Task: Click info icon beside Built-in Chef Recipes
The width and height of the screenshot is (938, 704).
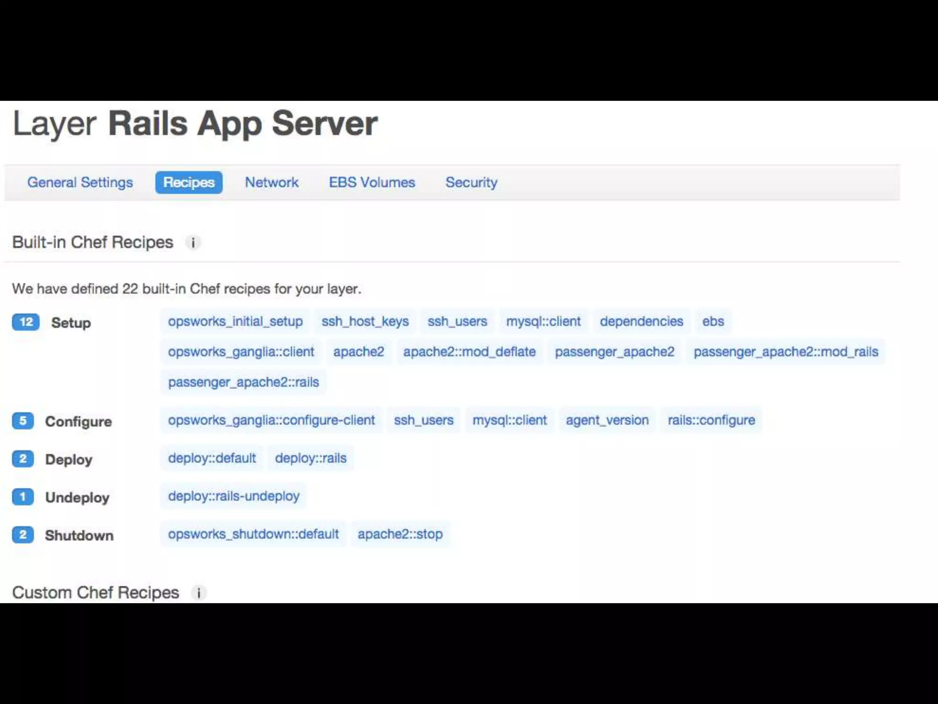Action: (x=193, y=242)
